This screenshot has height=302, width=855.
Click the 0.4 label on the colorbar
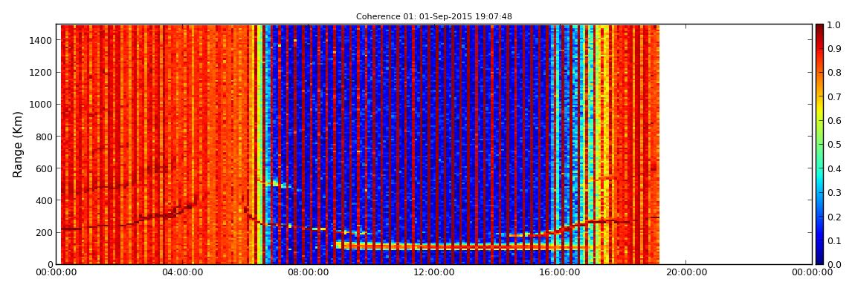834,168
